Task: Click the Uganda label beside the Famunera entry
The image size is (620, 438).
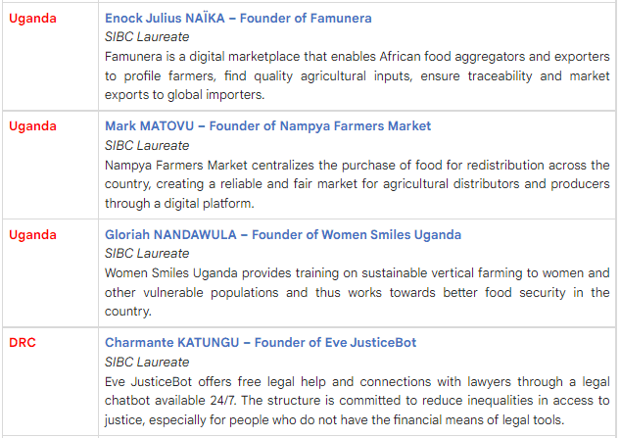Action: (x=33, y=18)
